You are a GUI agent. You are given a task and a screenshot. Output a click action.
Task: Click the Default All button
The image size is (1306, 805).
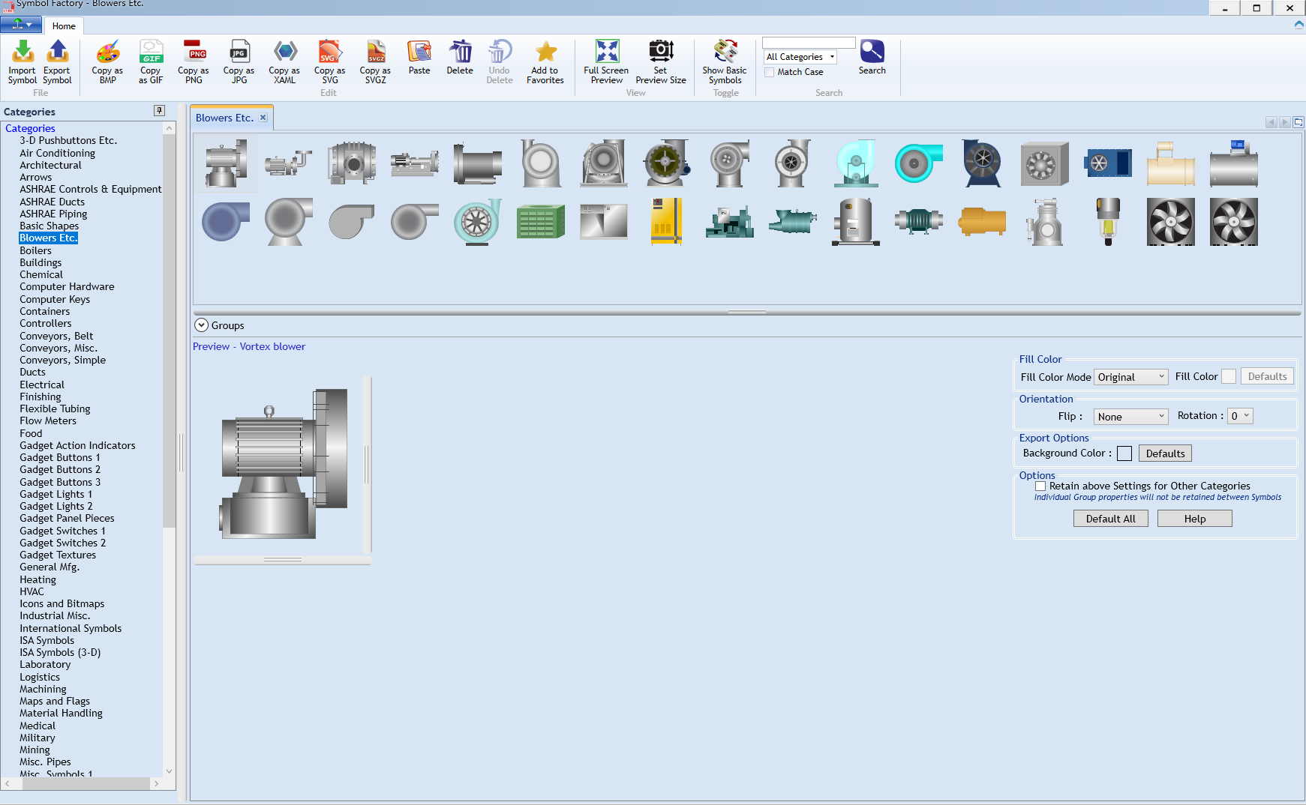coord(1110,518)
